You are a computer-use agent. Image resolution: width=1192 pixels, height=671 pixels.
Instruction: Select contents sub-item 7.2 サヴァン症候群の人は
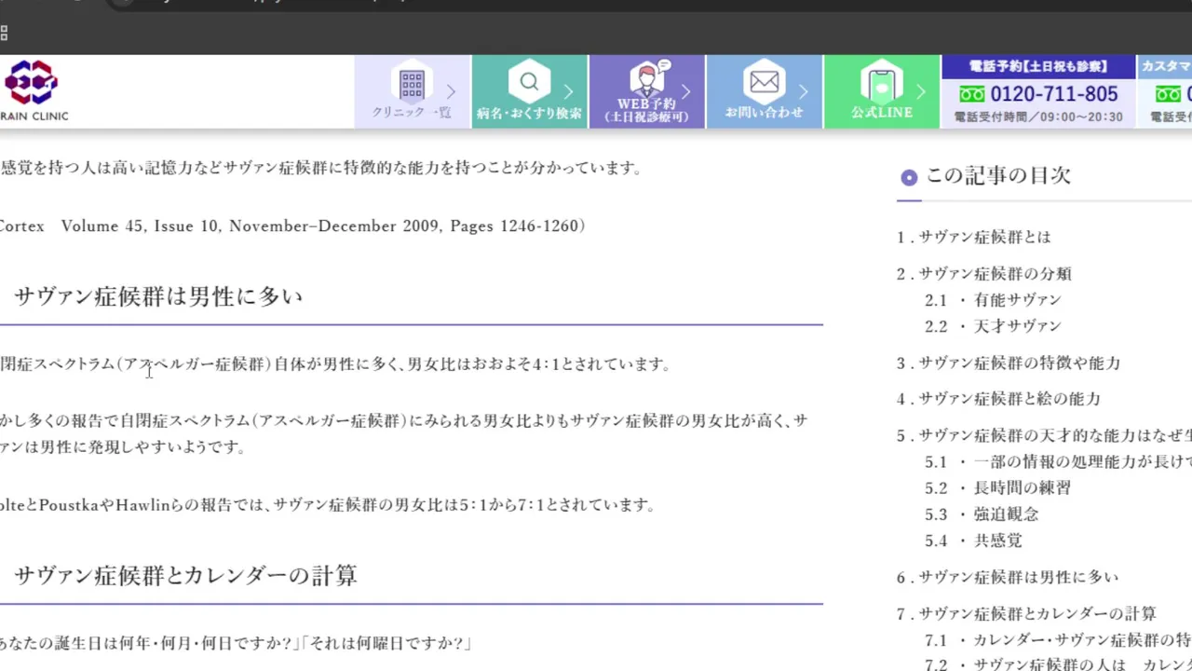pos(1058,664)
